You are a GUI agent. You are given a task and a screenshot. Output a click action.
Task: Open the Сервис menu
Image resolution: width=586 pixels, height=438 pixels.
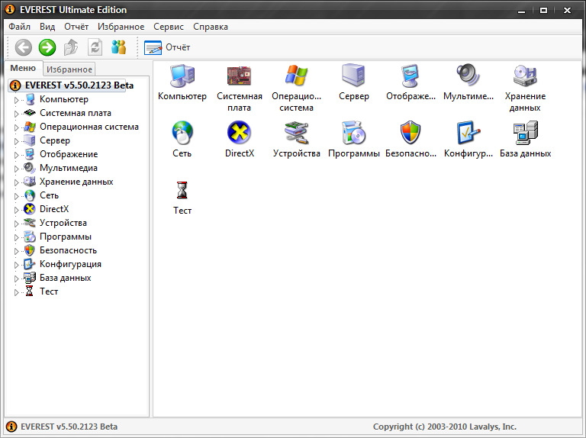pos(169,27)
